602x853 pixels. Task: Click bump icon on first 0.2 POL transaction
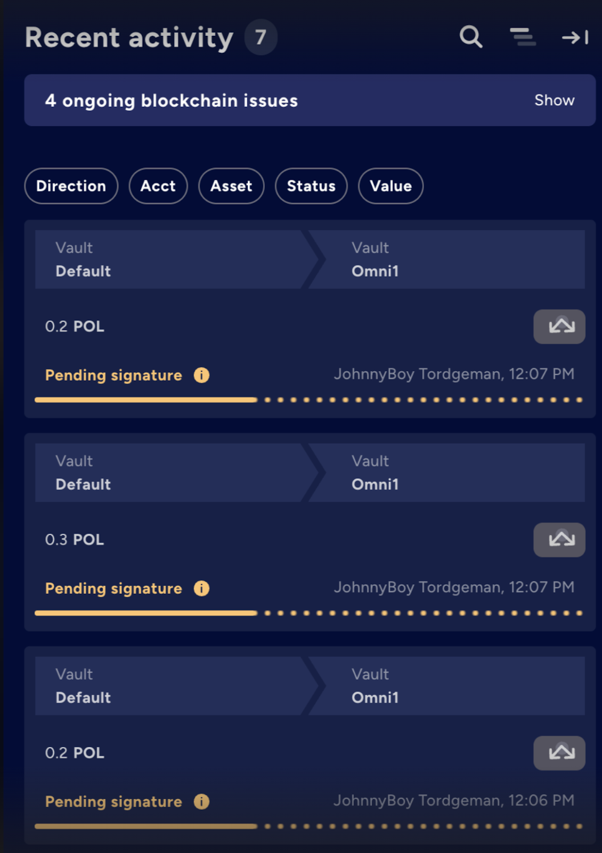(559, 326)
